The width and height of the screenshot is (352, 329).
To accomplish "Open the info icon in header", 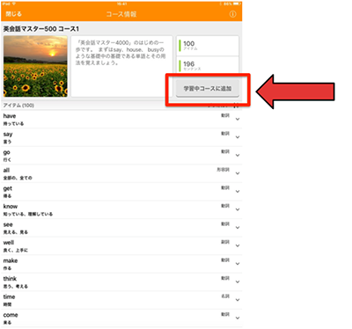I will [x=232, y=14].
